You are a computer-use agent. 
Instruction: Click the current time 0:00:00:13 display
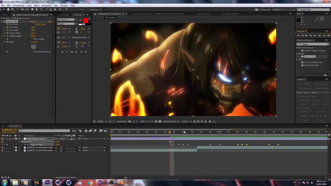(x=9, y=130)
